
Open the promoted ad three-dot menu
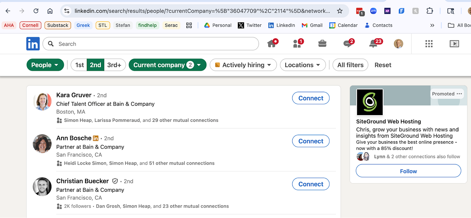459,94
